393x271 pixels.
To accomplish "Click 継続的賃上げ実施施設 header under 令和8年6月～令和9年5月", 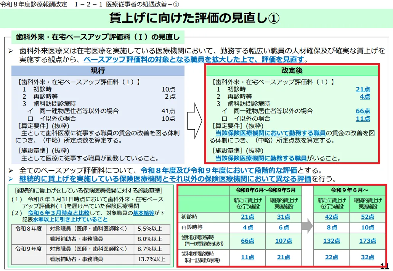I will point(284,204).
